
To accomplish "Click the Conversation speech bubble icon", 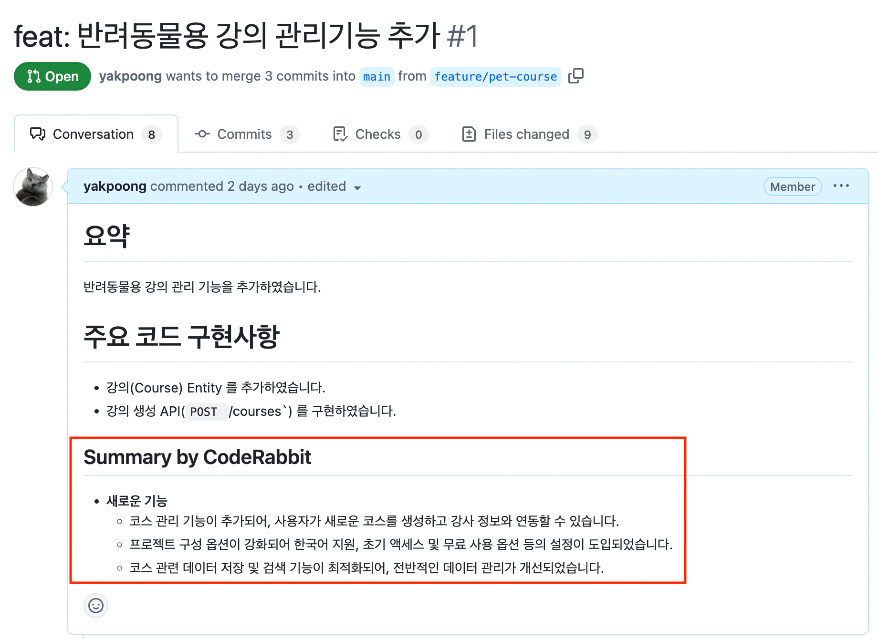I will [38, 134].
